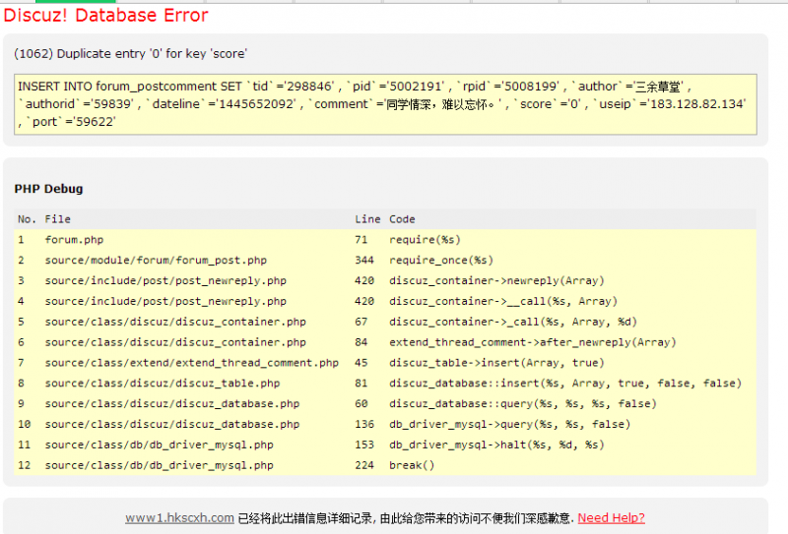This screenshot has height=534, width=788.
Task: Click the break() code cell
Action: (412, 465)
